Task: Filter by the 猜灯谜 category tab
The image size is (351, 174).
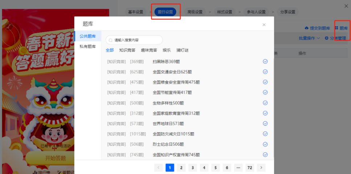Action: 182,50
